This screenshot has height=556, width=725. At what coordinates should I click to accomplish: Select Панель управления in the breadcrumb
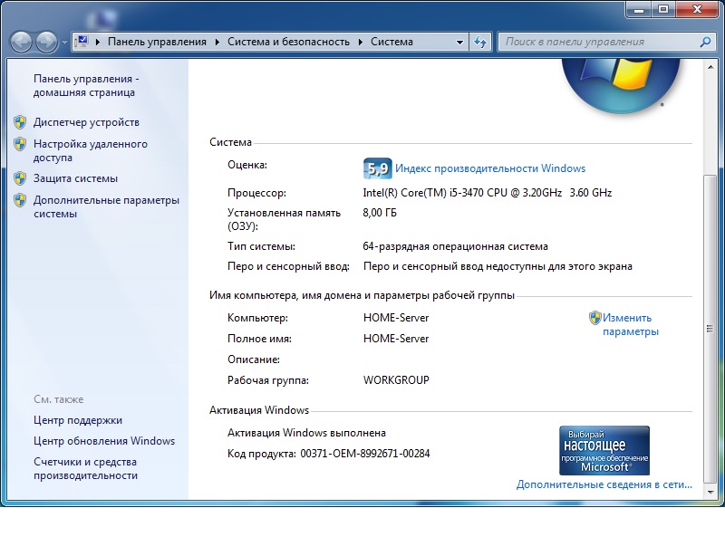tap(157, 42)
